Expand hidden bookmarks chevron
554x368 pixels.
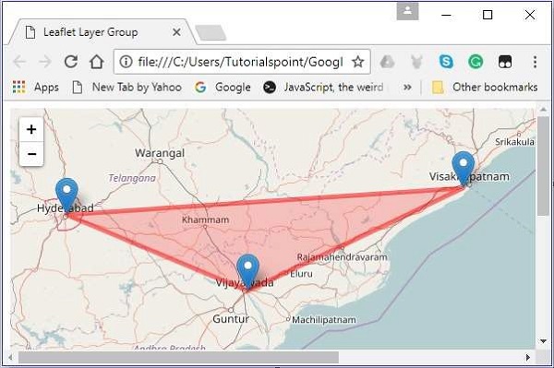407,87
